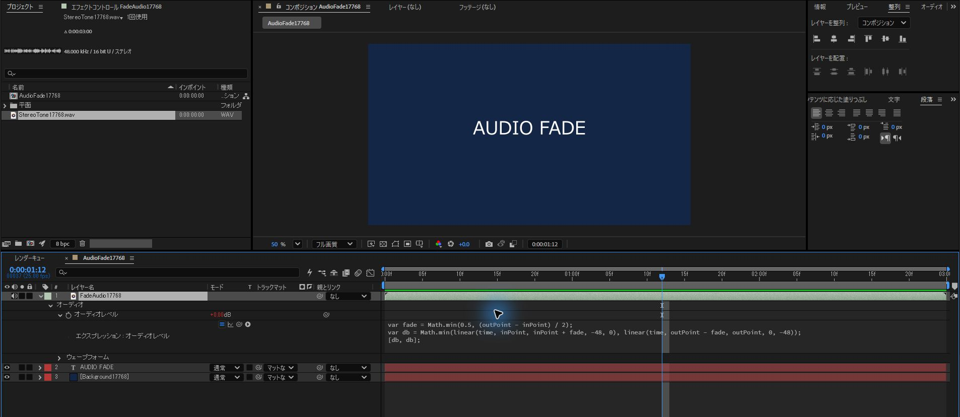960x417 pixels.
Task: Expand the waveform property group
Action: click(59, 358)
